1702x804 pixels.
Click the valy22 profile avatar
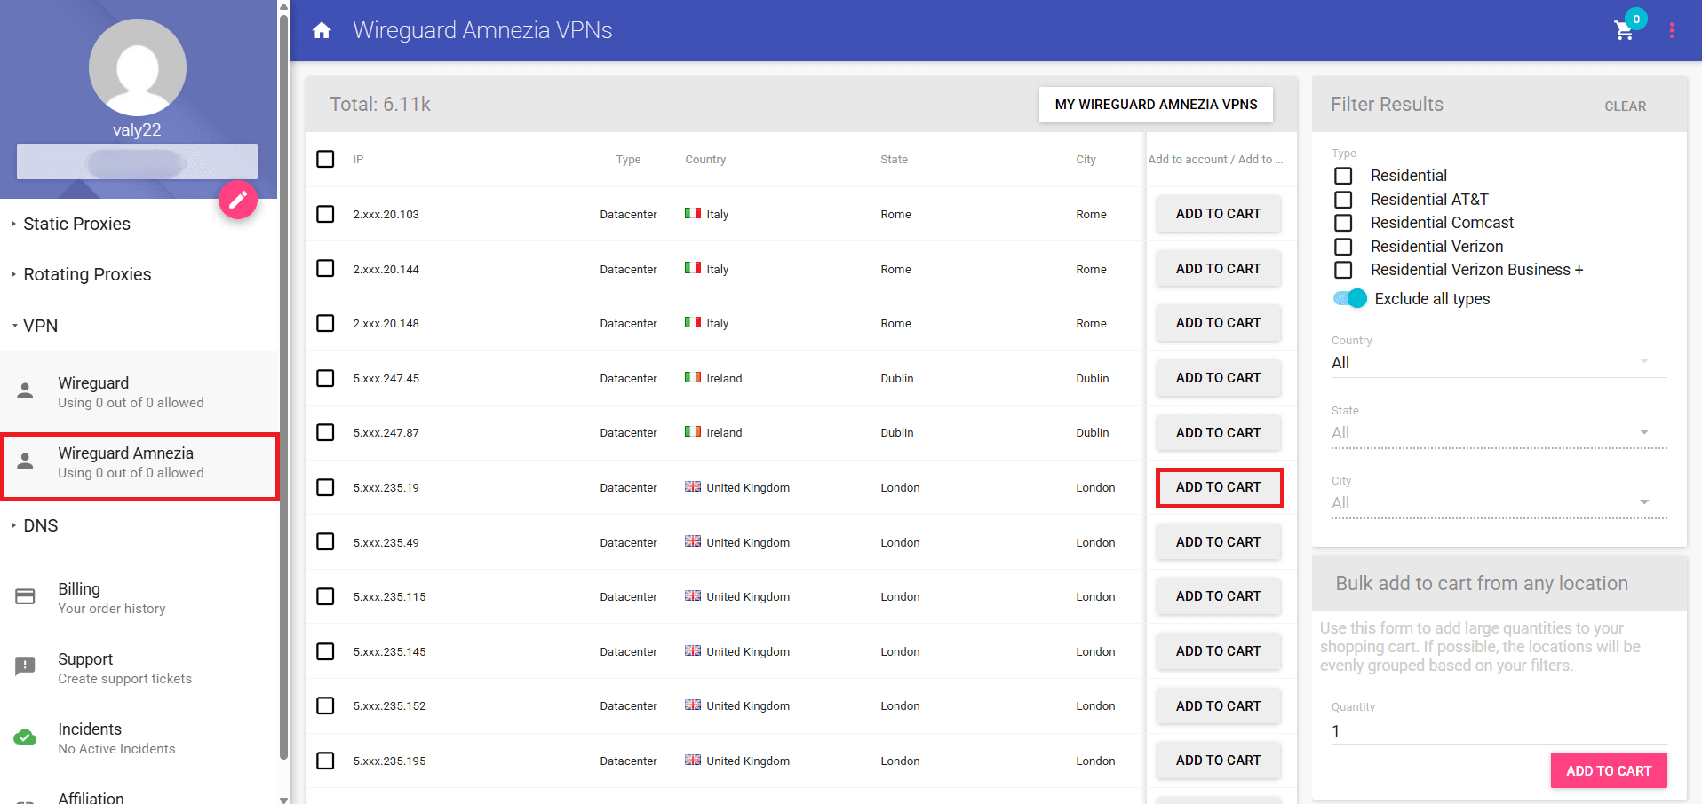point(137,67)
